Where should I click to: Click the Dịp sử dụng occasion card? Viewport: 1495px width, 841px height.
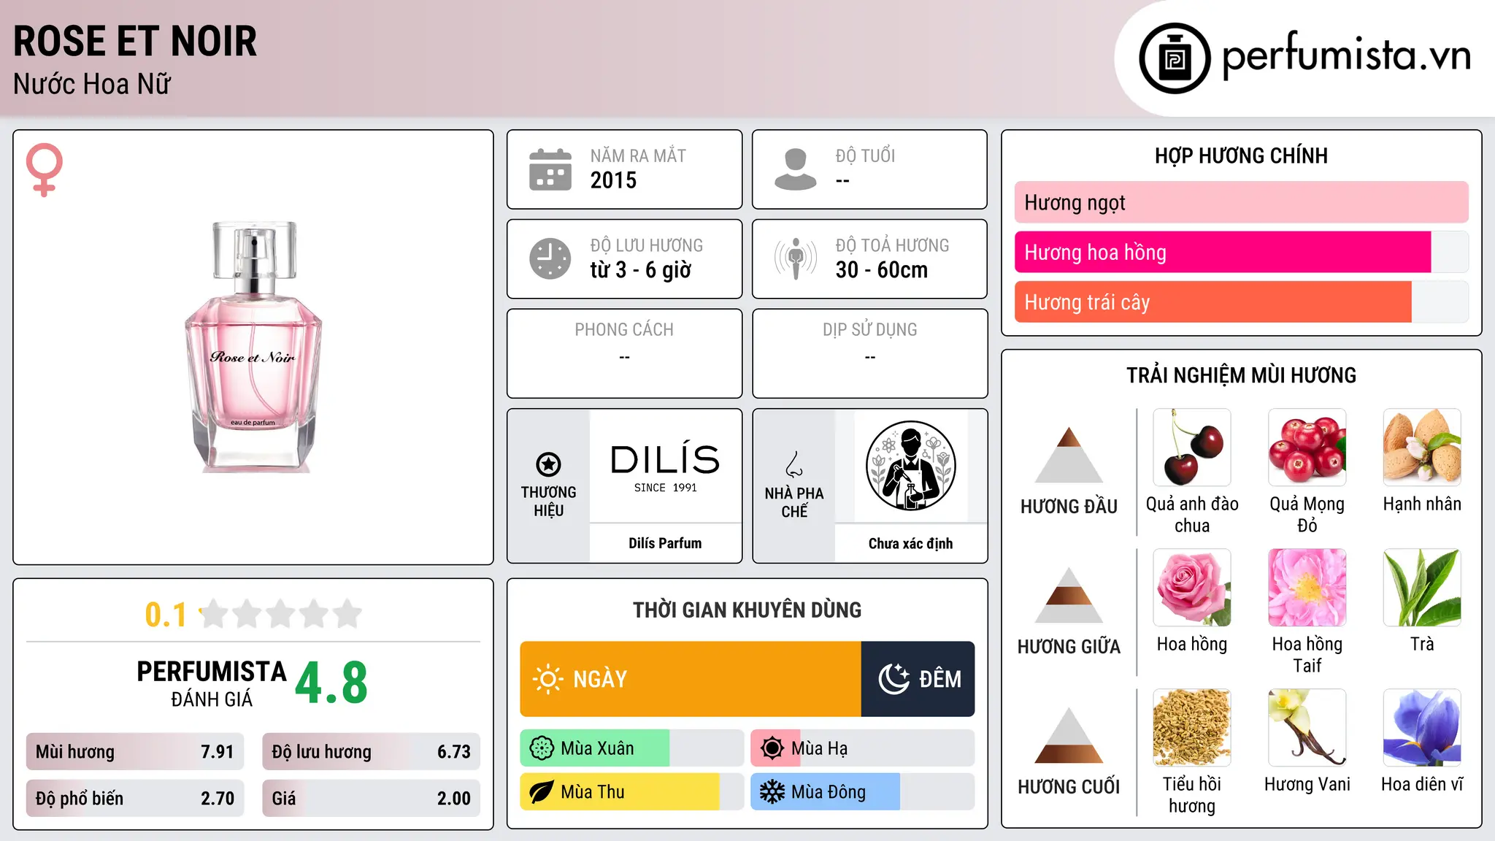pos(869,353)
